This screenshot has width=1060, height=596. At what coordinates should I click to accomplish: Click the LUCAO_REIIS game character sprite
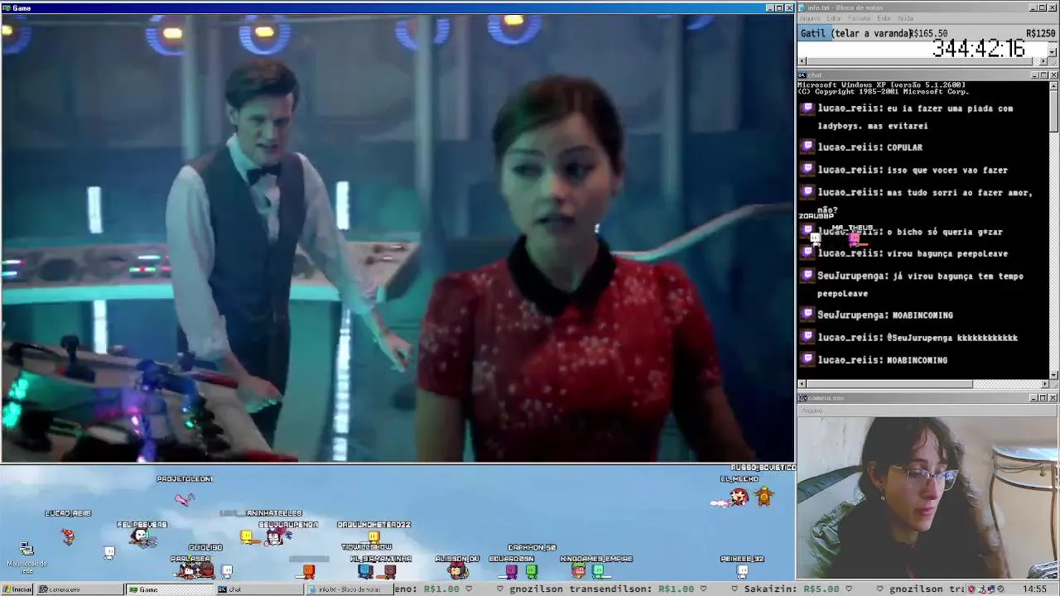[68, 536]
